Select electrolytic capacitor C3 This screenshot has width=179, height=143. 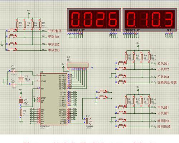[x=21, y=101]
